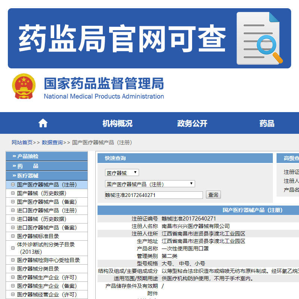Screen dimensions: 299x299
Task: Open 医疗器械经营企业（许可）
Action: pos(47,295)
